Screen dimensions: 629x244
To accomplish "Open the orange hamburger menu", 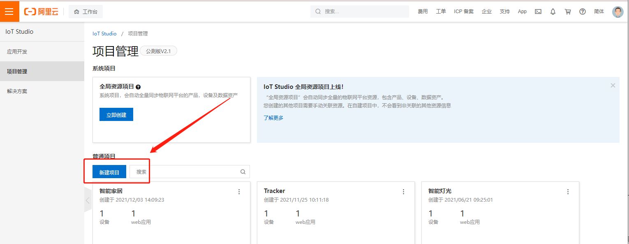I will pos(9,12).
